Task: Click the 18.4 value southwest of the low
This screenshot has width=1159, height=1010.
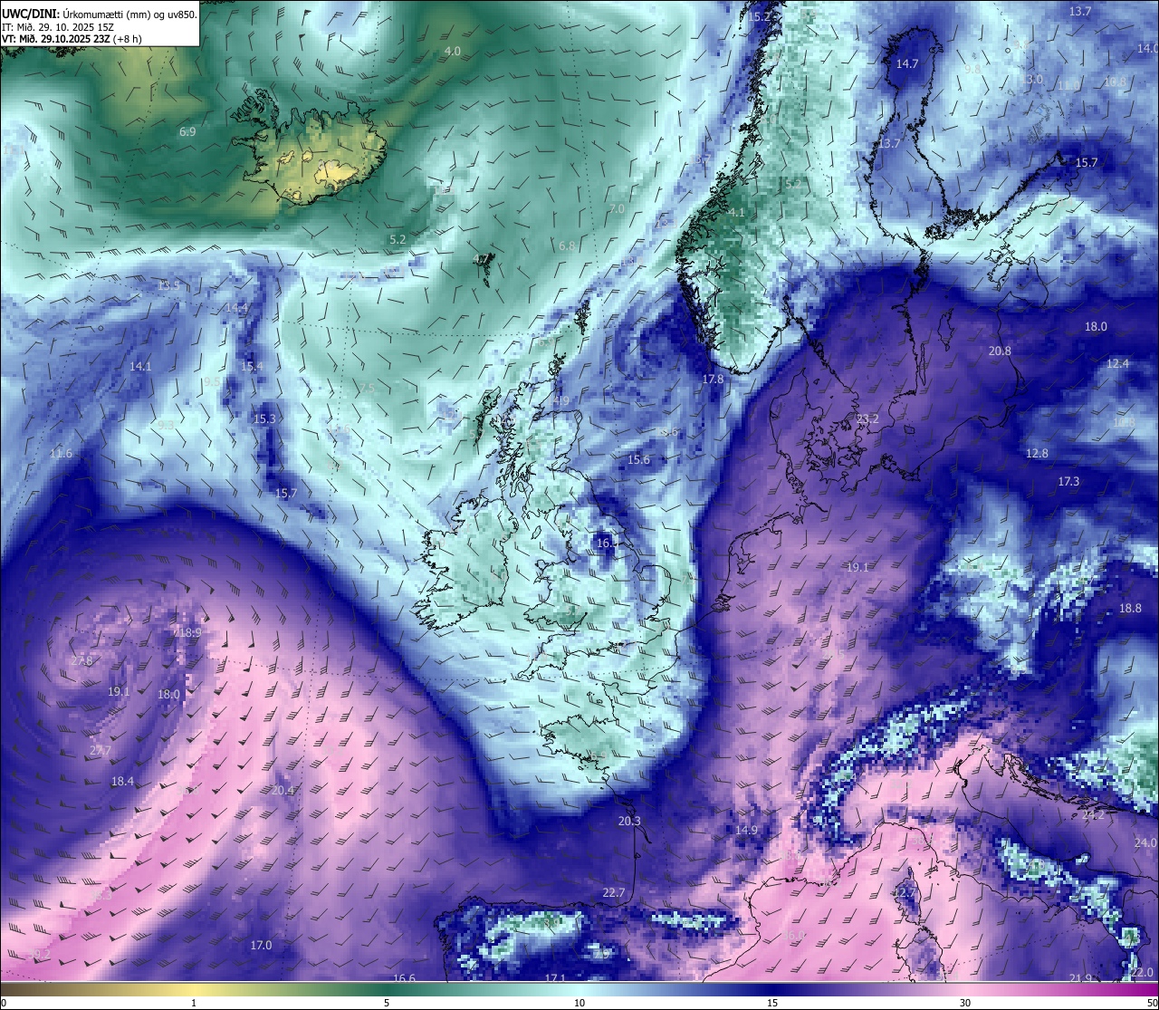Action: [x=122, y=782]
